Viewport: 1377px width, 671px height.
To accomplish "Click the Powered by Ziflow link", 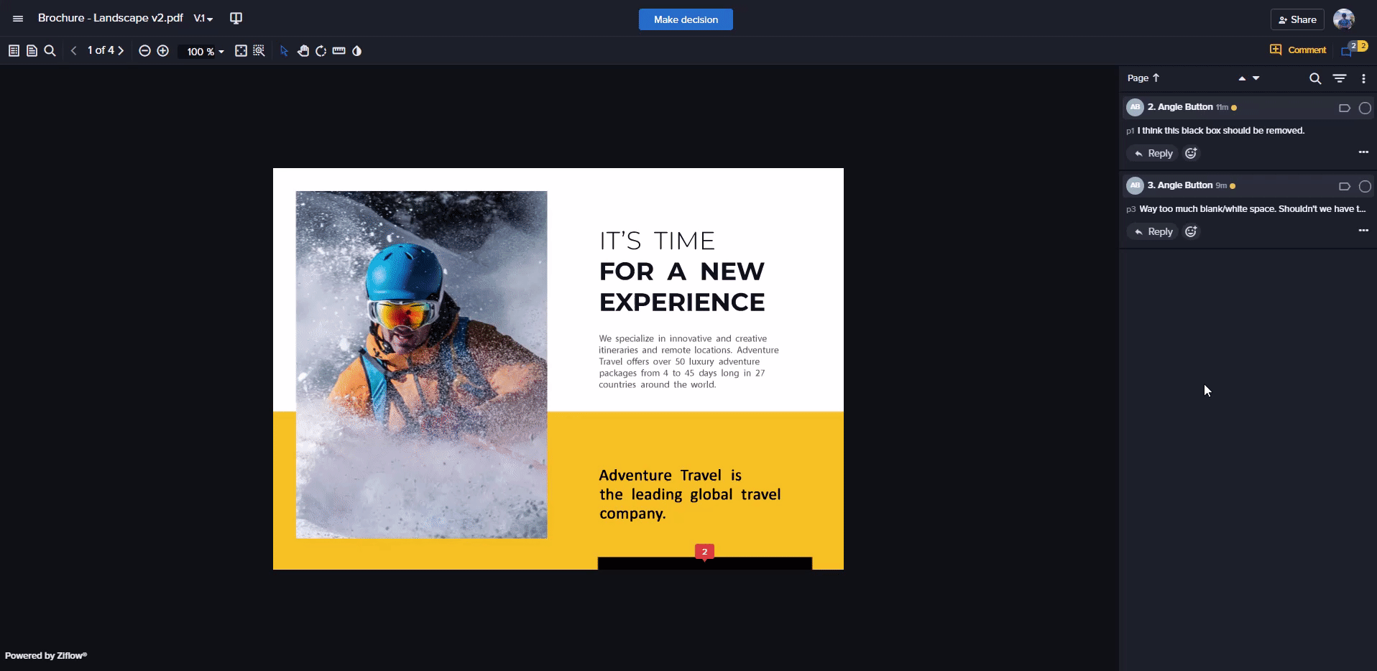I will coord(46,655).
